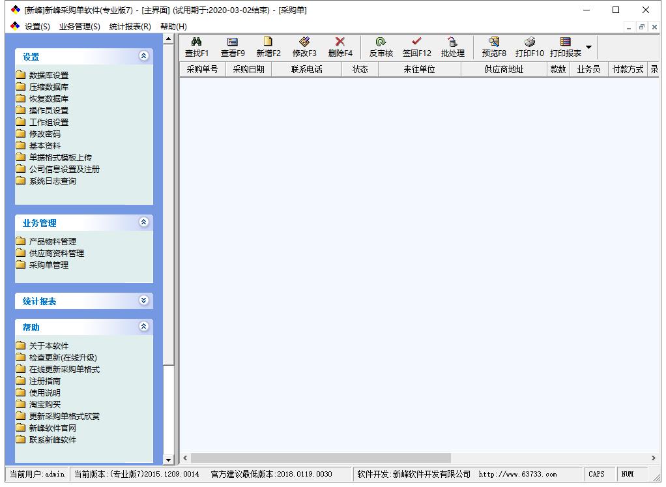Screen dimensions: 666x487
Task: Click the table horizontal scrollbar thumb
Action: [x=321, y=458]
